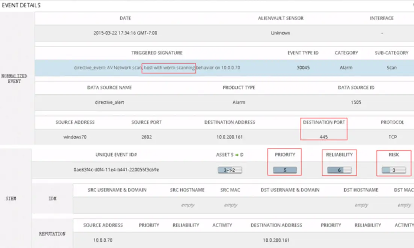Click the DST USERNAME & DOMAIN header
414x248 pixels.
pyautogui.click(x=290, y=190)
